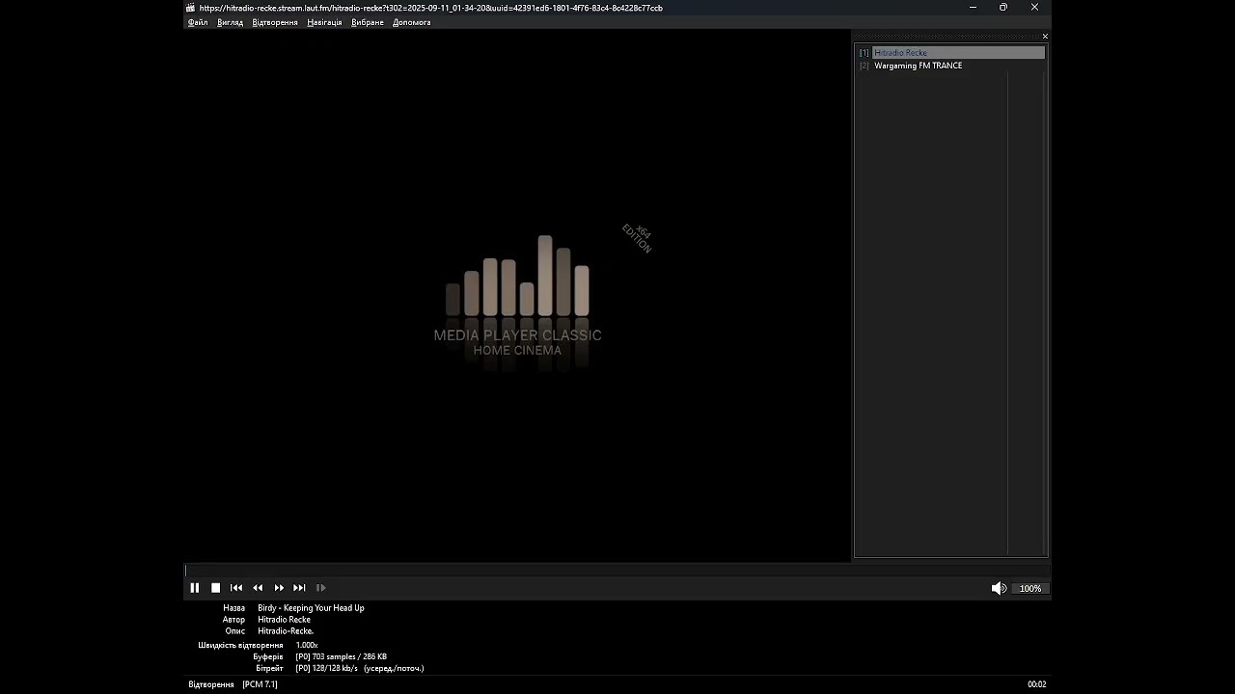Open the Відтворення menu
The image size is (1235, 694).
click(275, 22)
